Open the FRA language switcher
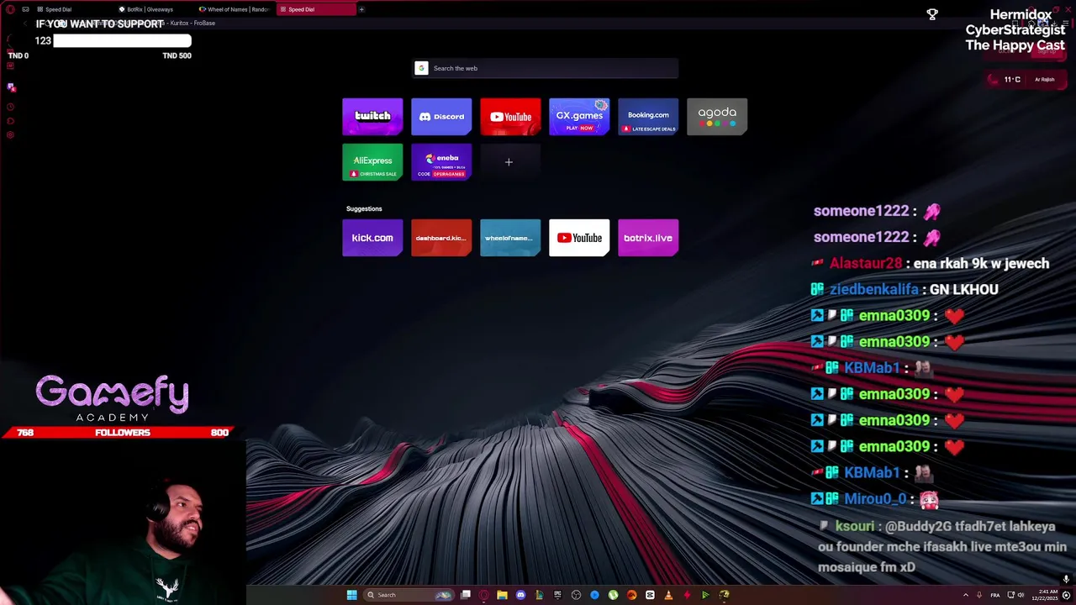Screen dimensions: 1076x605 pos(996,595)
